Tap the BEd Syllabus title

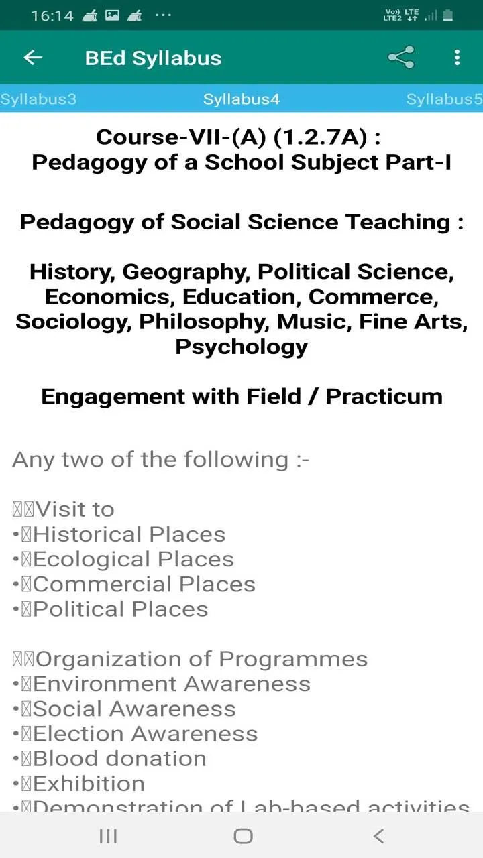(x=153, y=58)
